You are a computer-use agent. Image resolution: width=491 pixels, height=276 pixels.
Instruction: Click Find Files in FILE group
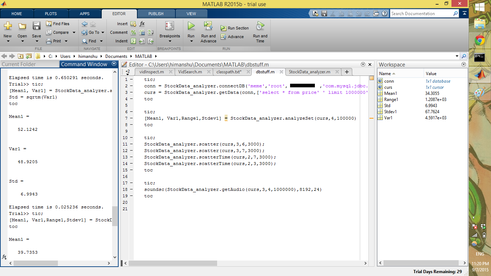pos(58,24)
